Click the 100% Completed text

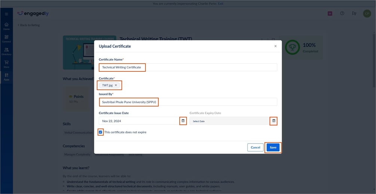tap(310, 48)
